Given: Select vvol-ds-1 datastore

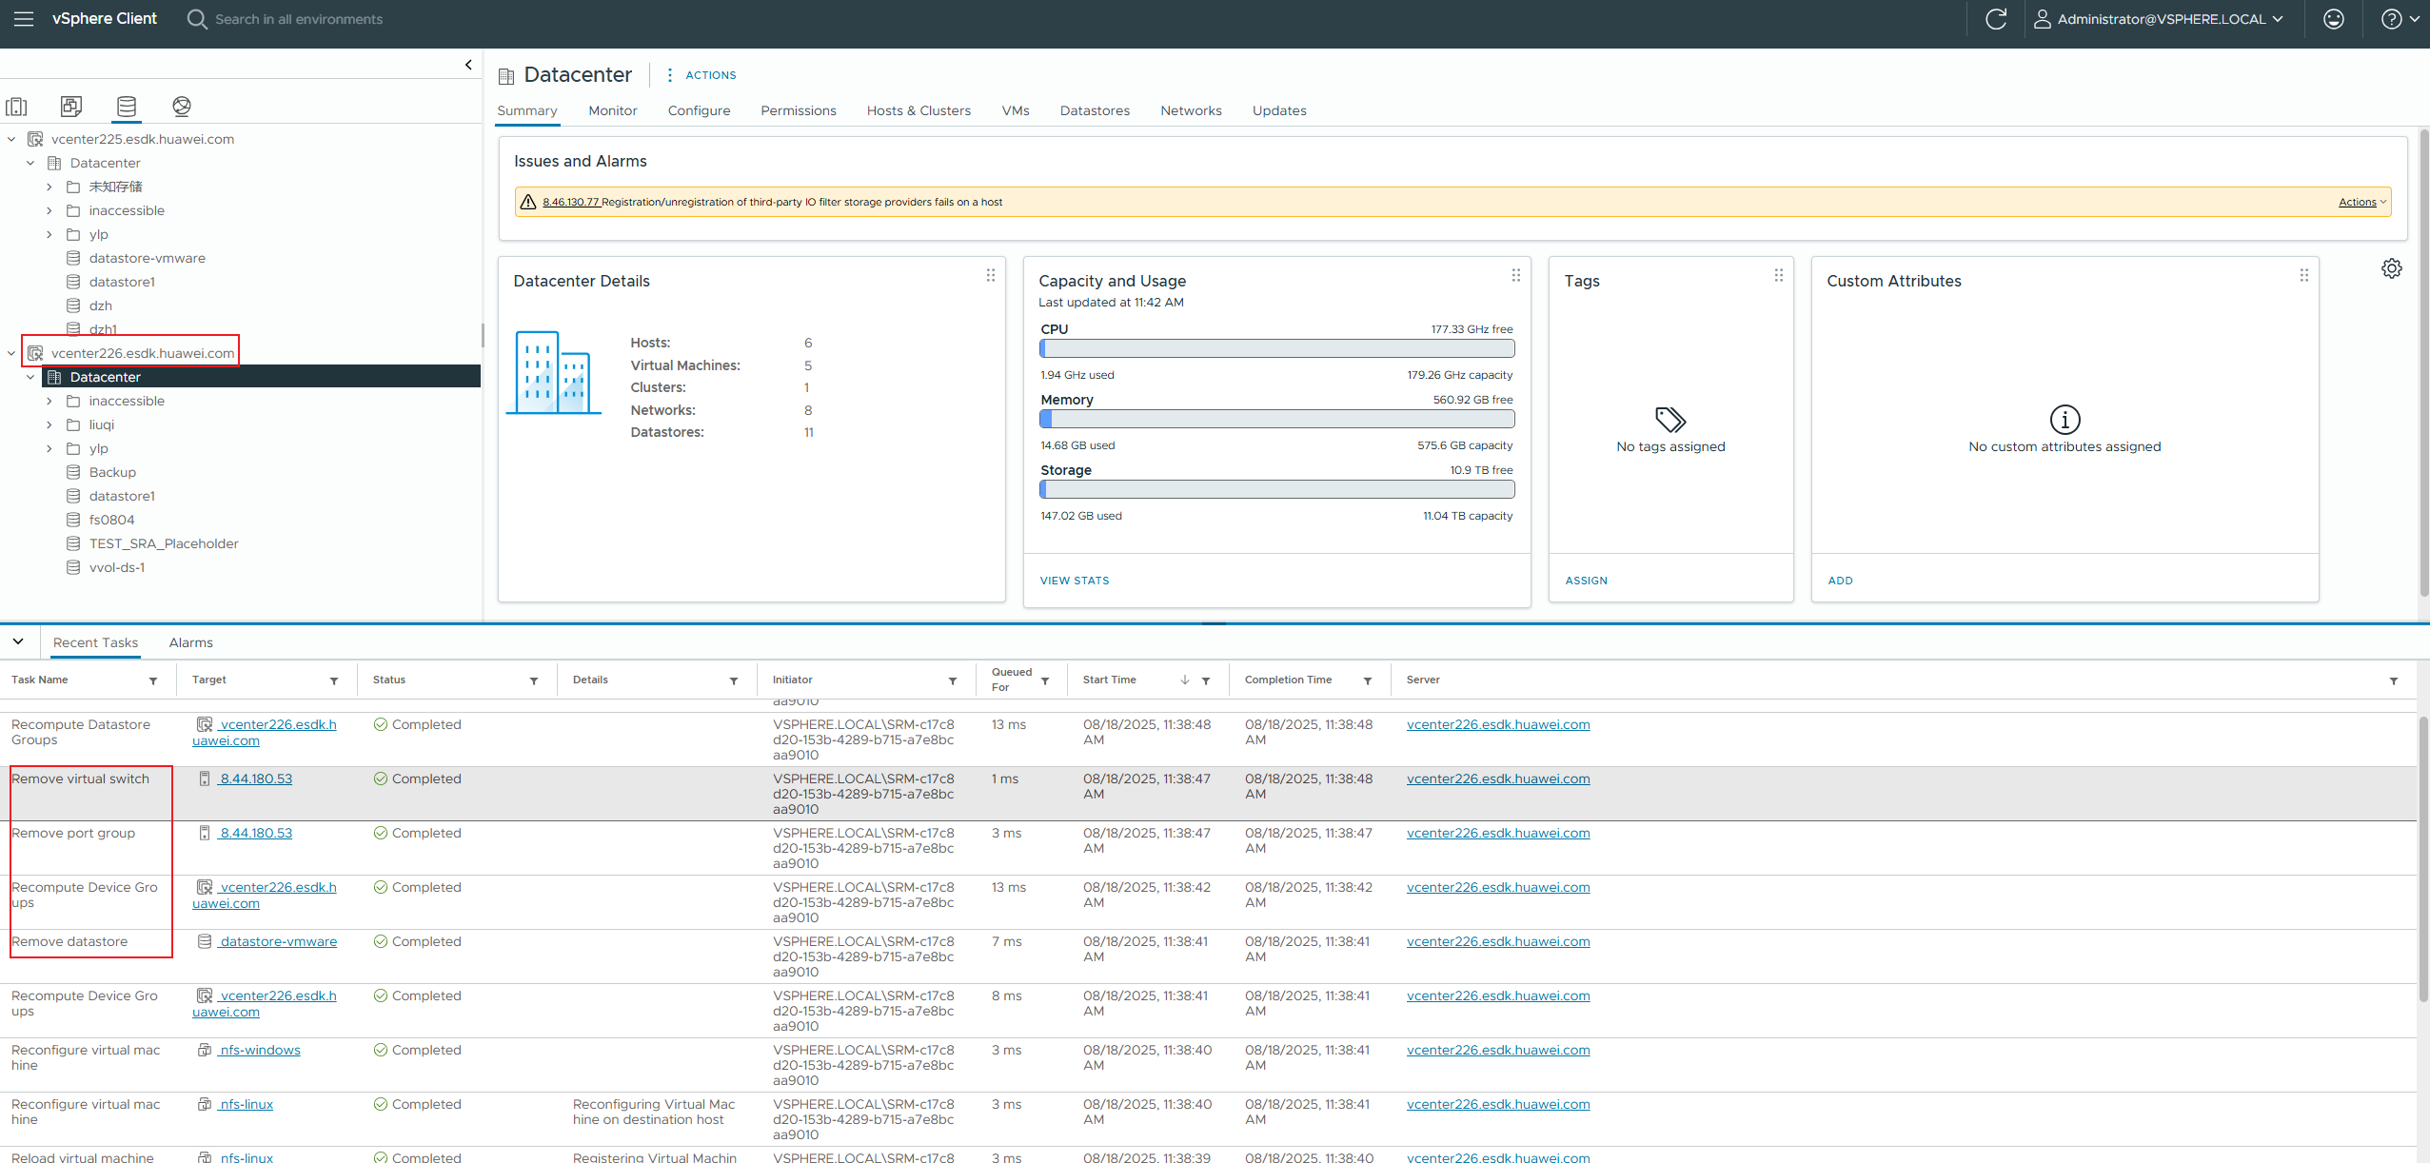Looking at the screenshot, I should tap(117, 567).
